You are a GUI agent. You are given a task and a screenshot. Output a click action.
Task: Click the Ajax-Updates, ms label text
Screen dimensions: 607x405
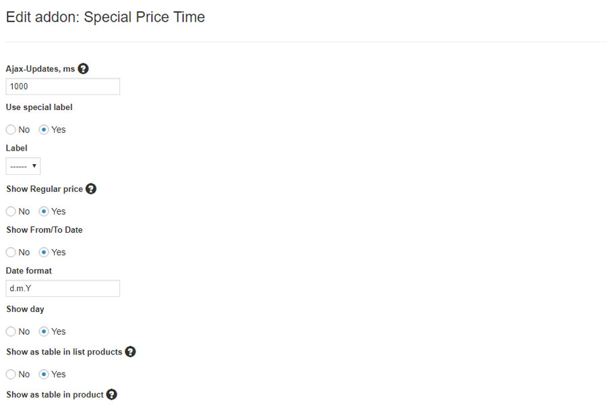(40, 69)
